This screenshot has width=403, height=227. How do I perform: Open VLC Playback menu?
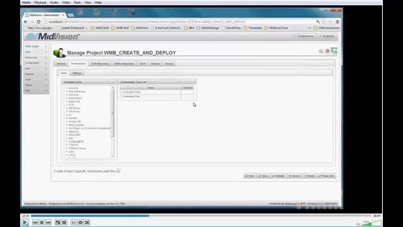(x=40, y=3)
